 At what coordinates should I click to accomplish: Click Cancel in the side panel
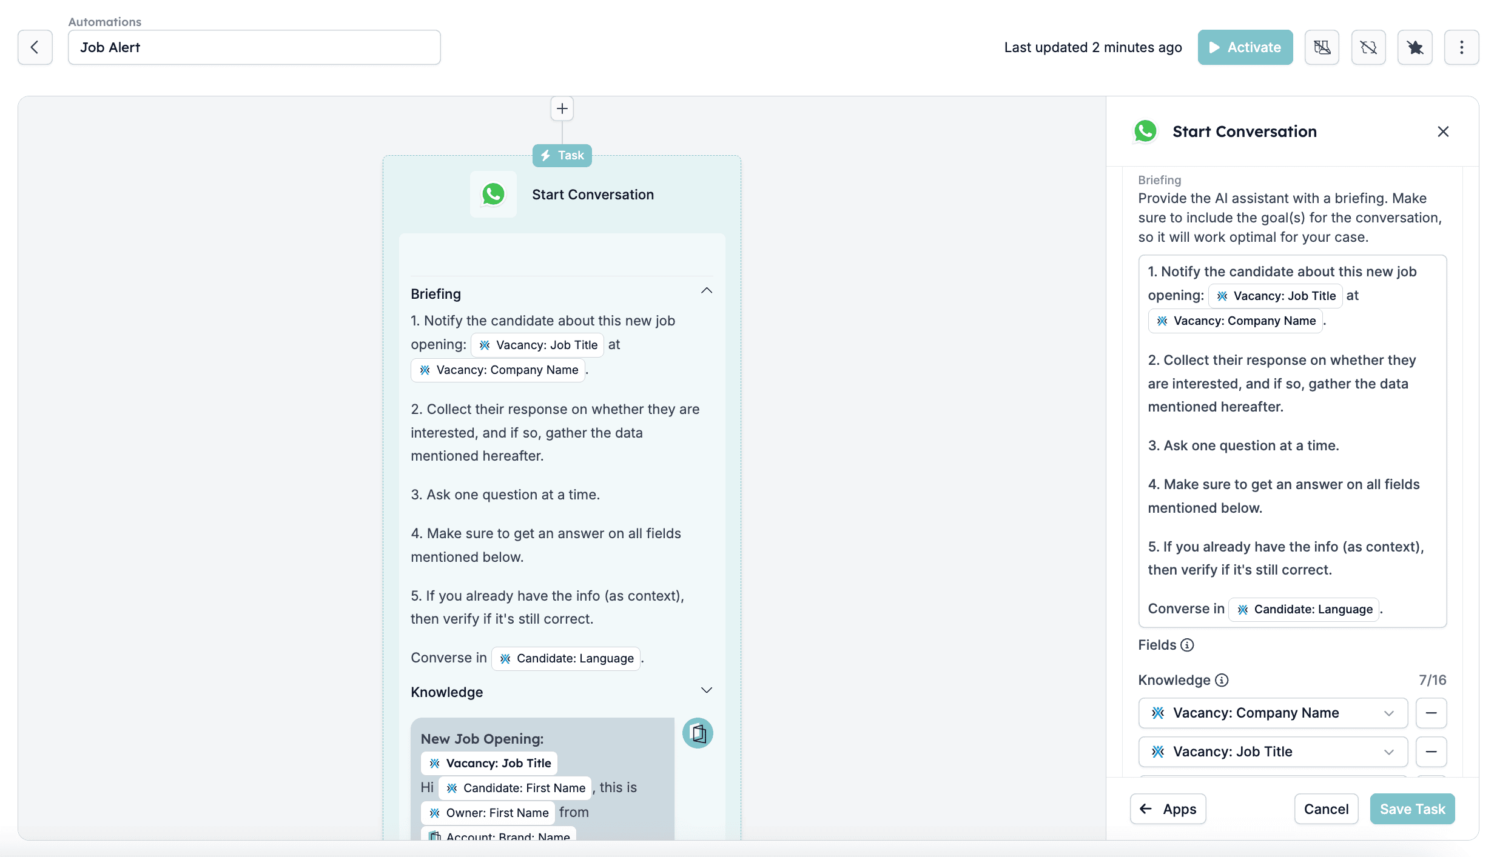1327,809
